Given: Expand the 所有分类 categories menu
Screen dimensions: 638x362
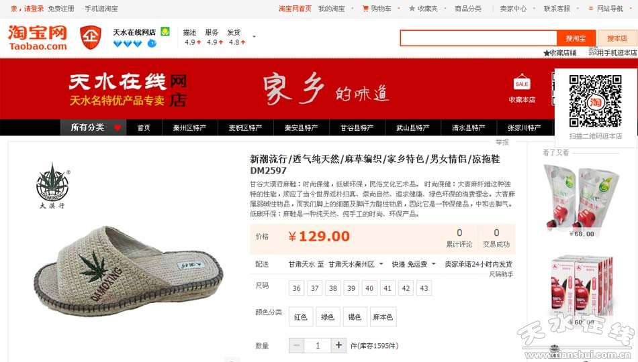Looking at the screenshot, I should pyautogui.click(x=93, y=127).
